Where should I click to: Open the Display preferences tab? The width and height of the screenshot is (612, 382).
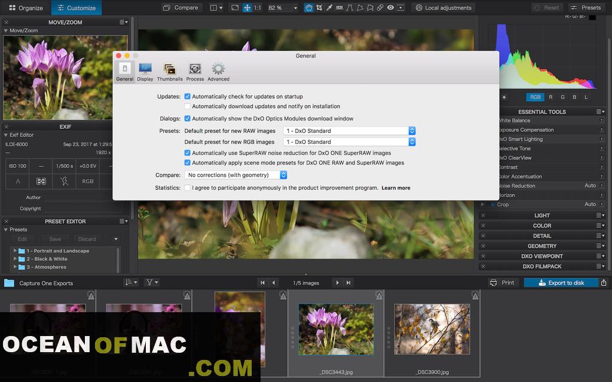[145, 72]
